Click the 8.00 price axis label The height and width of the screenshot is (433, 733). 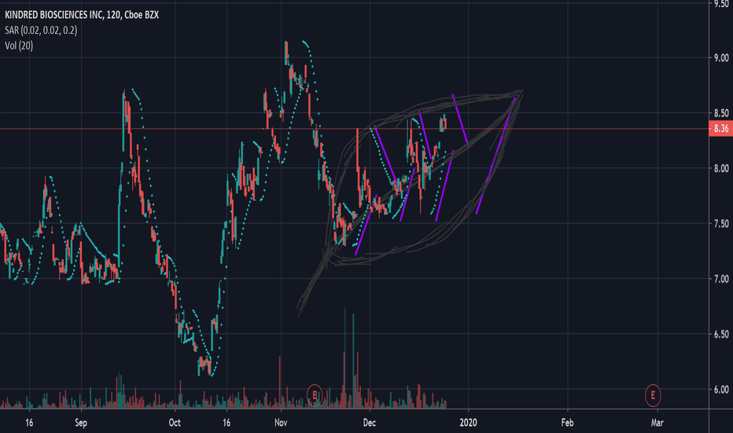[721, 168]
